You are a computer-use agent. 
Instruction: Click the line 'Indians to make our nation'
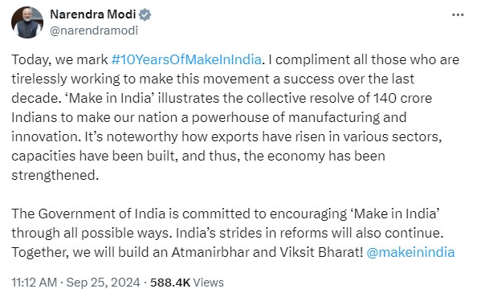point(209,117)
